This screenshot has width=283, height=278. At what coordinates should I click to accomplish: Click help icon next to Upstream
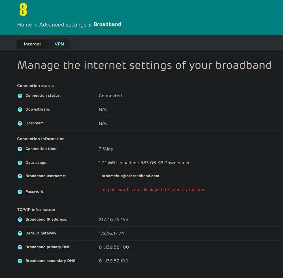click(20, 123)
